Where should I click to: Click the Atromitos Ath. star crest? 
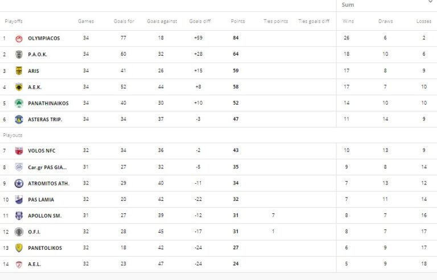click(x=19, y=183)
